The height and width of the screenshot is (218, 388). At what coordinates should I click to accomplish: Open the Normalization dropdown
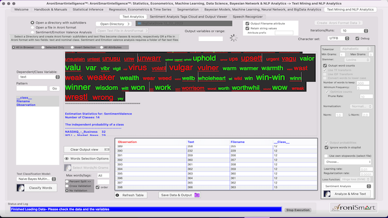tap(361, 107)
